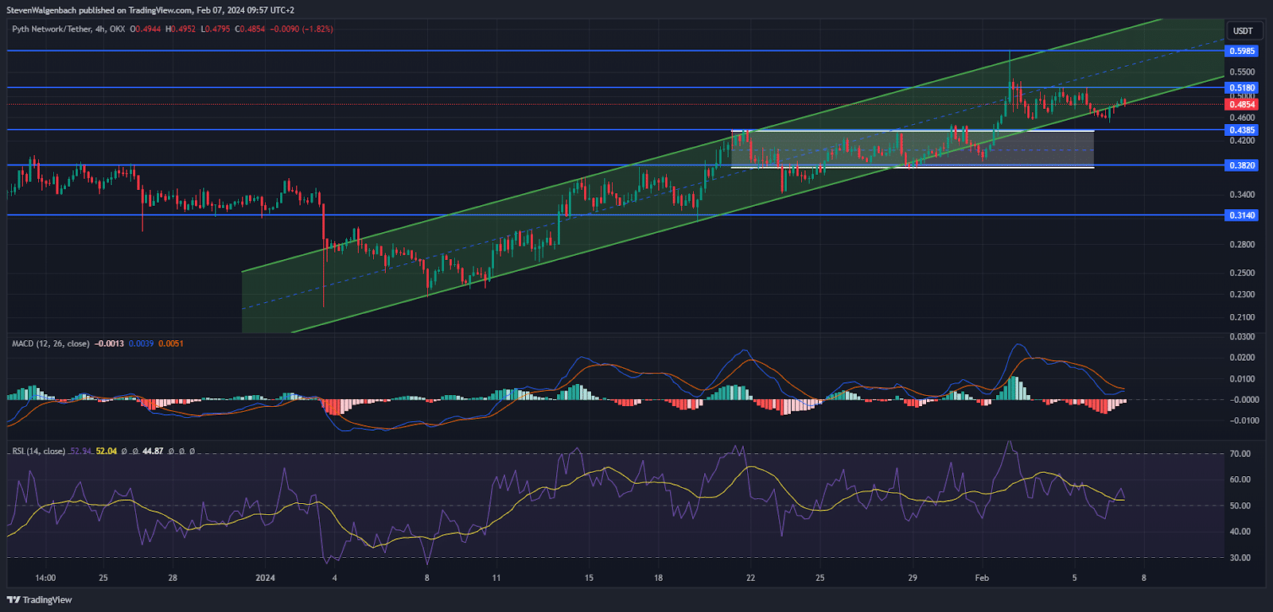Image resolution: width=1273 pixels, height=612 pixels.
Task: Click the 0.5180 blue price label
Action: click(x=1242, y=88)
